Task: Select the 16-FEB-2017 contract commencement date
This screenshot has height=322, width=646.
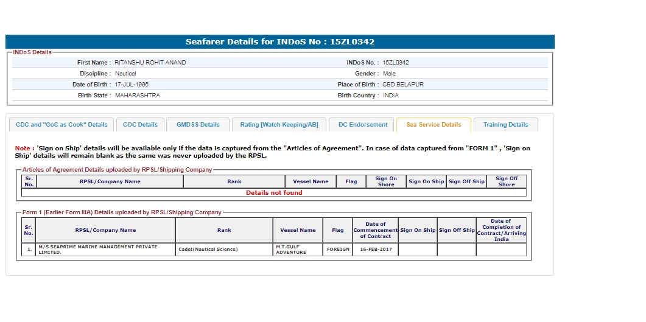Action: (375, 250)
